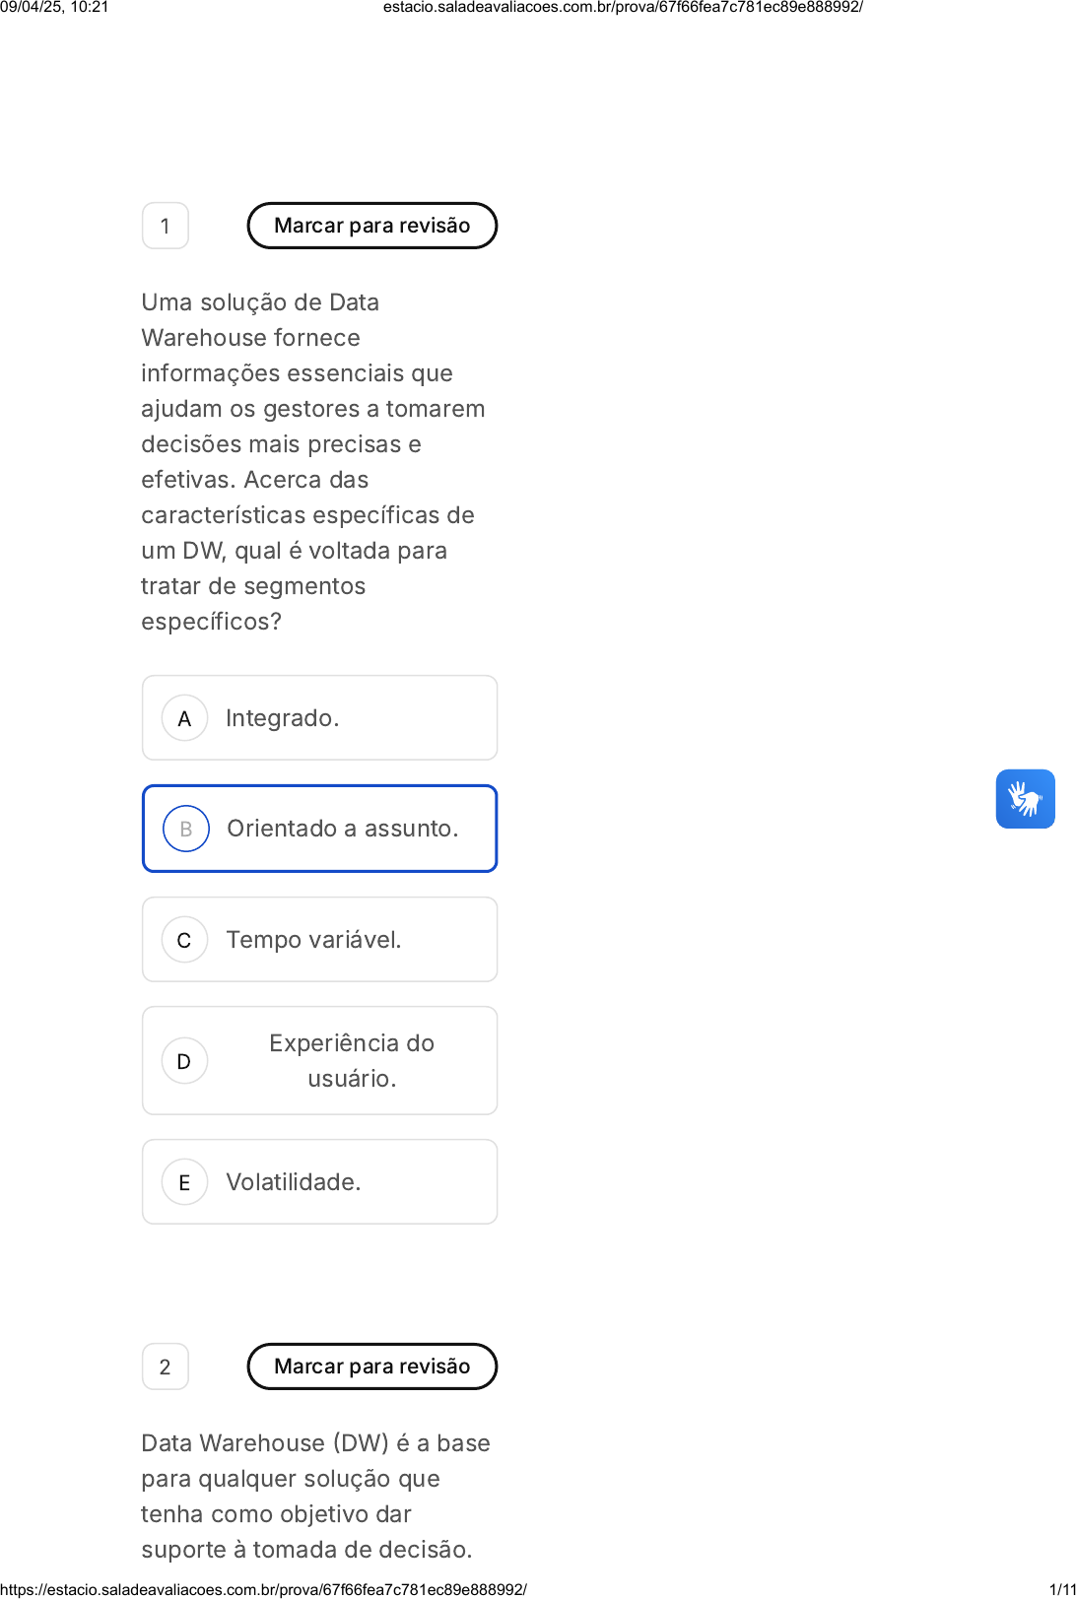The width and height of the screenshot is (1076, 1599).
Task: Choose the C circle for Tempo variável
Action: click(x=184, y=940)
